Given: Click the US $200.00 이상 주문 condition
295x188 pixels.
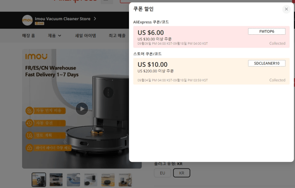Looking at the screenshot, I should 156,71.
